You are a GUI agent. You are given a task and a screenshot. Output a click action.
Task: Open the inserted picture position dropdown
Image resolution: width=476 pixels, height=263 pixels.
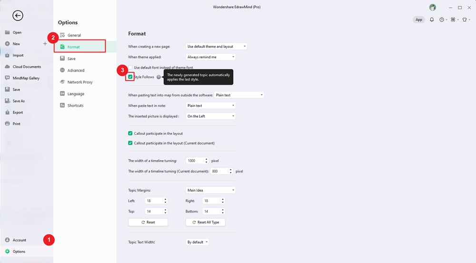[210, 116]
